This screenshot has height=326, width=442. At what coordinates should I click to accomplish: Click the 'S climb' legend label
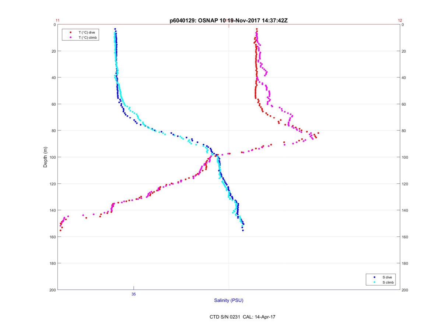point(388,282)
